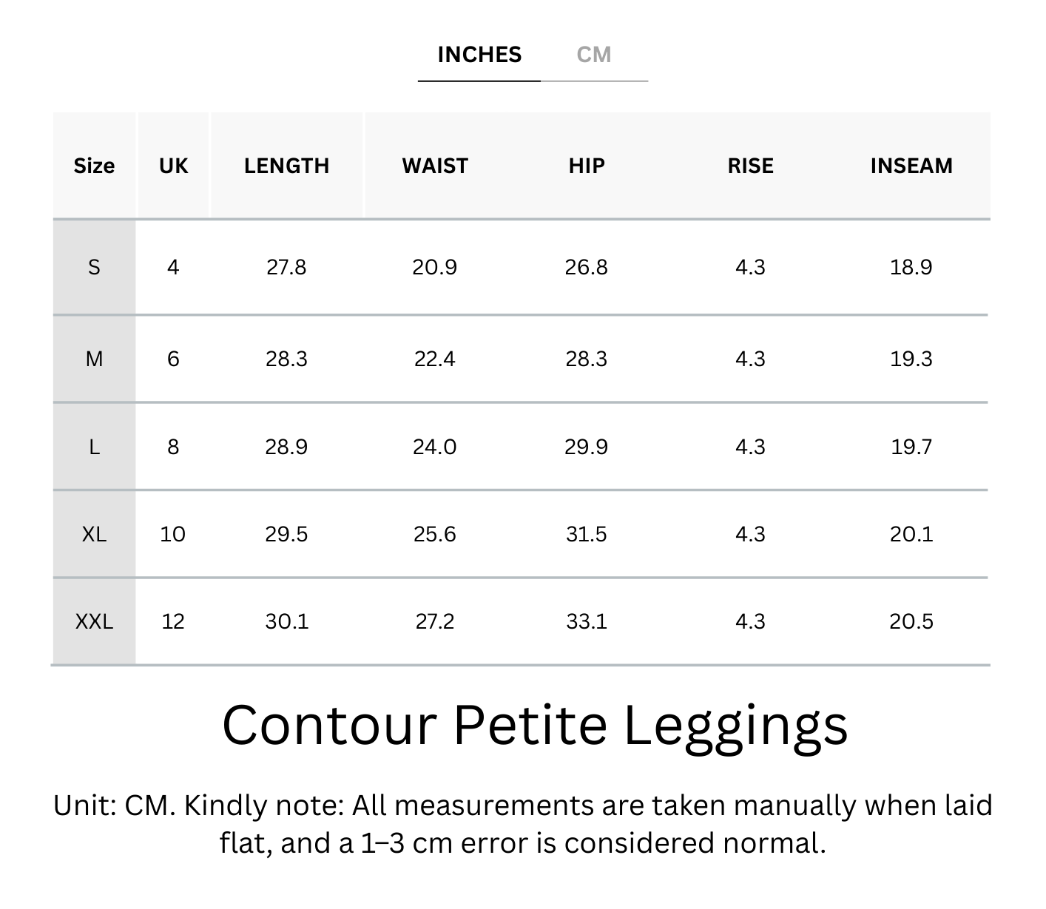Click the HIP column header
This screenshot has width=1046, height=909.
point(587,166)
